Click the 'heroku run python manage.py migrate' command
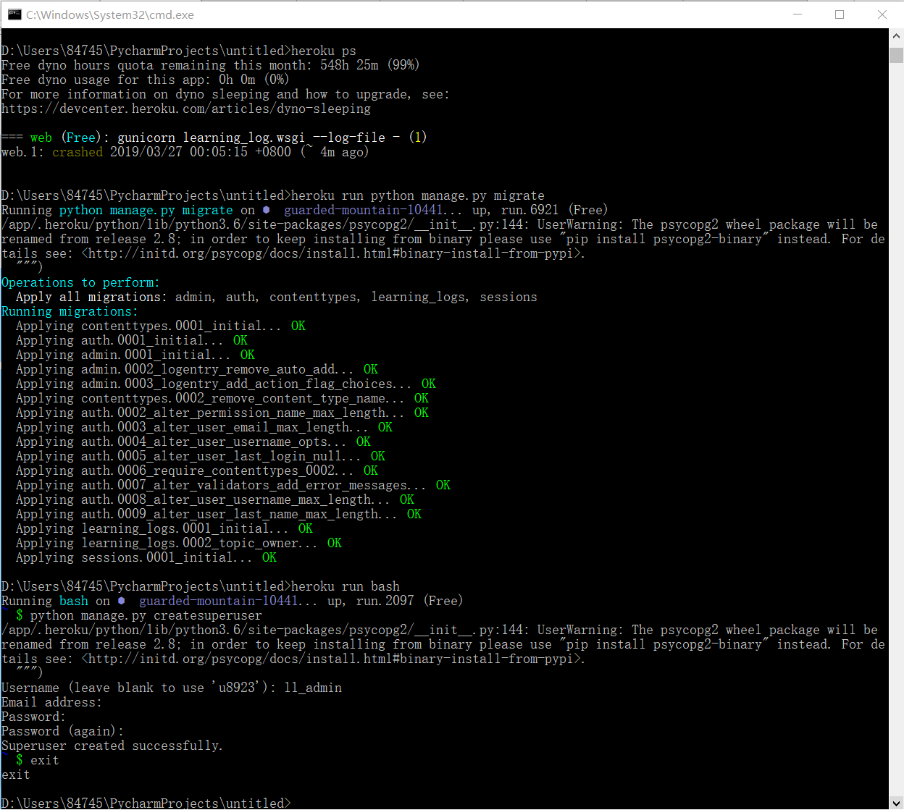The width and height of the screenshot is (904, 810). coord(418,195)
